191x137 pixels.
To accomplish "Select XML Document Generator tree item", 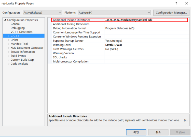I will (x=27, y=48).
